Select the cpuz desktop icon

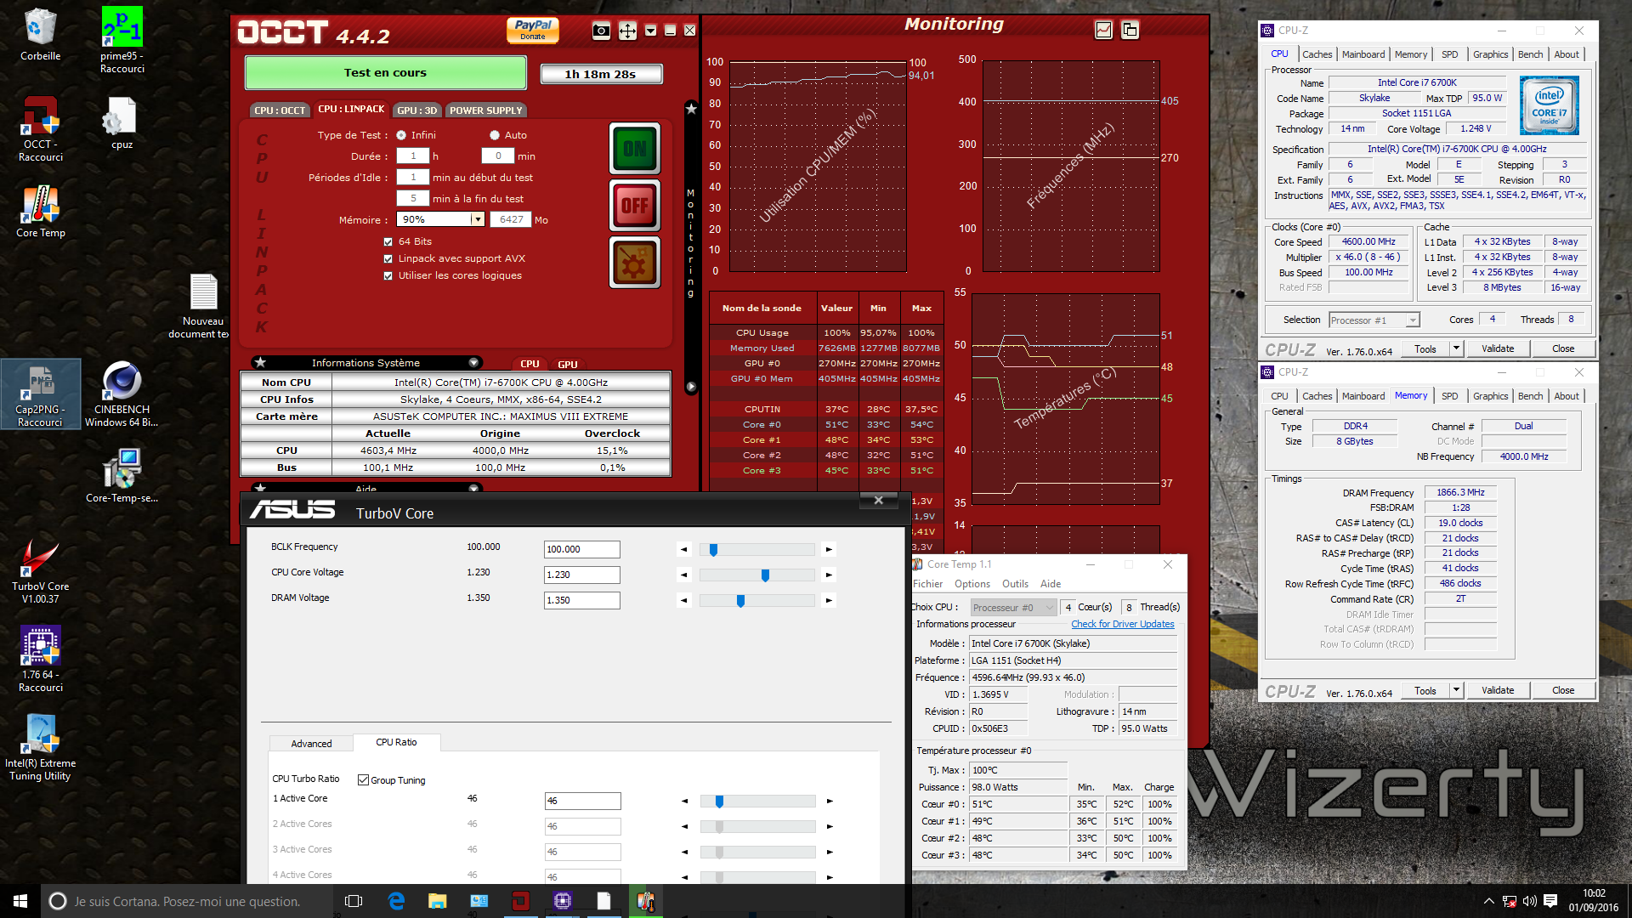click(x=122, y=124)
